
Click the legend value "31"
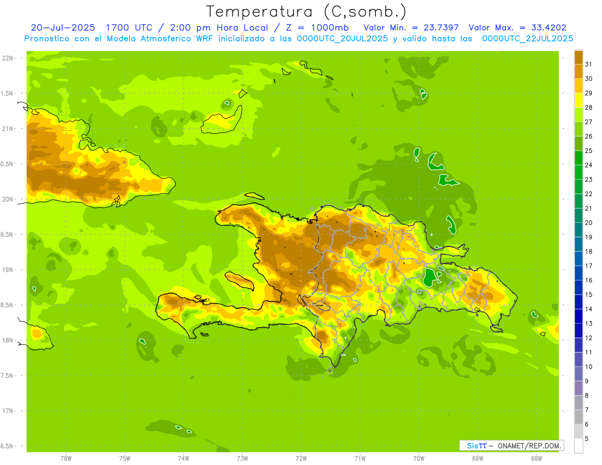589,64
